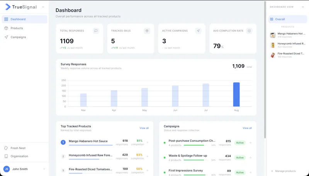
Task: Click View all in Top Tracked Products
Action: click(144, 128)
